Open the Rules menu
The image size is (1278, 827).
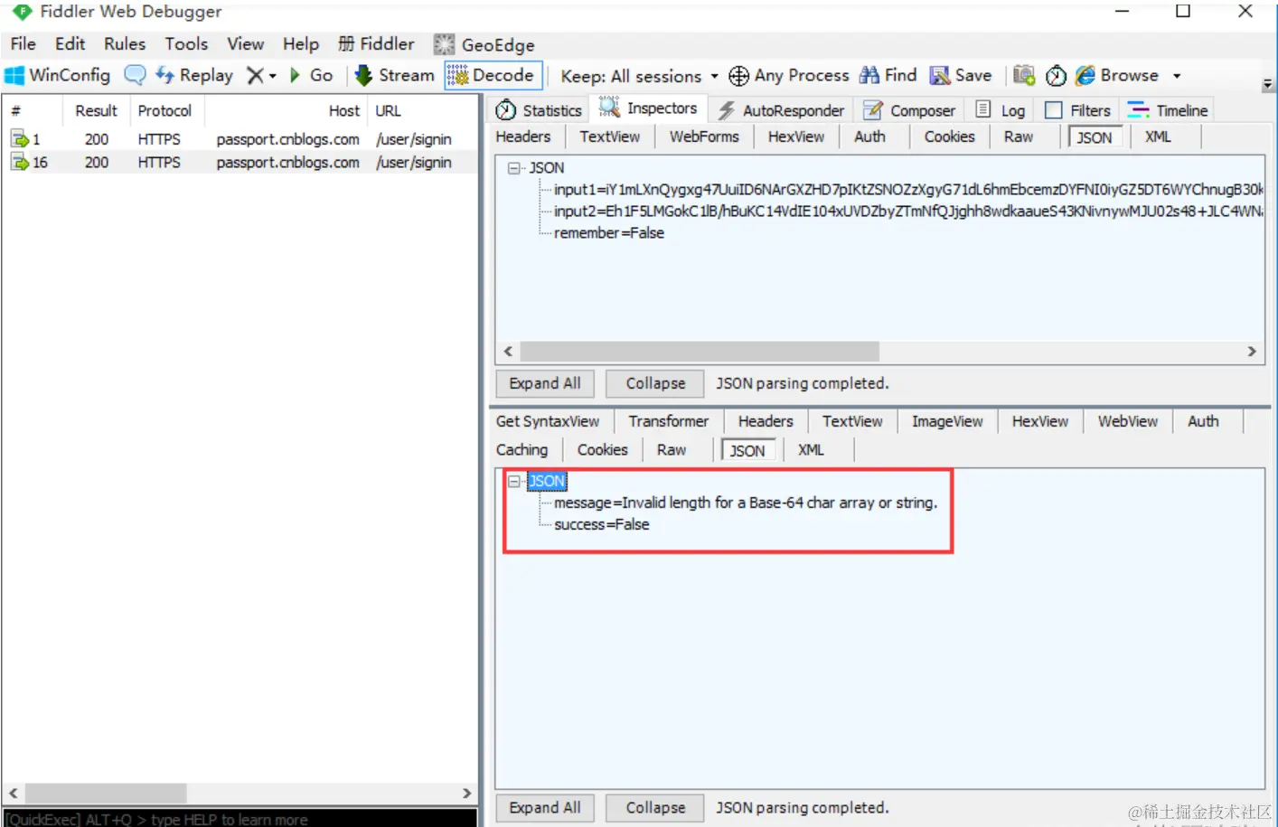(x=125, y=43)
